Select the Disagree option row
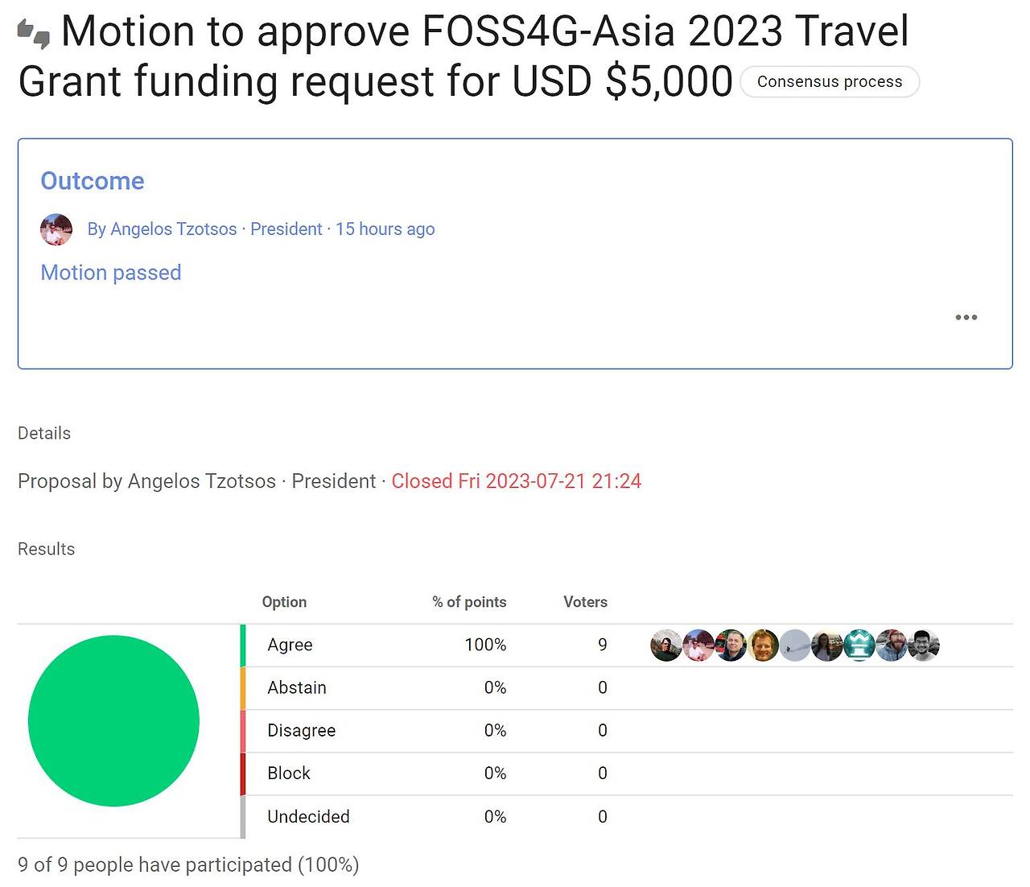 click(301, 730)
